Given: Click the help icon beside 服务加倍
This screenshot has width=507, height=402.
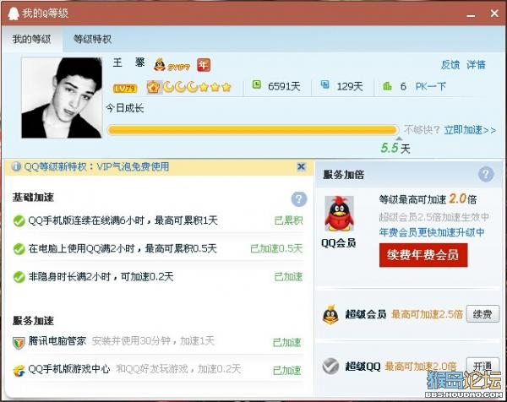Looking at the screenshot, I should click(486, 175).
